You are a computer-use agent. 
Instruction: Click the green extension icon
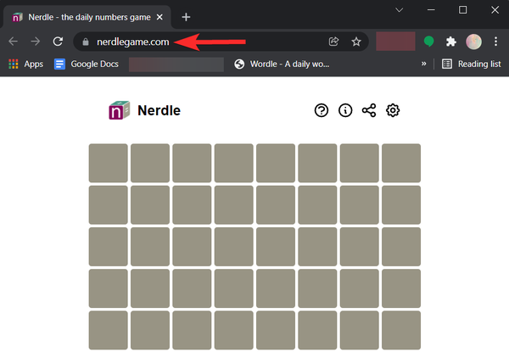tap(430, 41)
